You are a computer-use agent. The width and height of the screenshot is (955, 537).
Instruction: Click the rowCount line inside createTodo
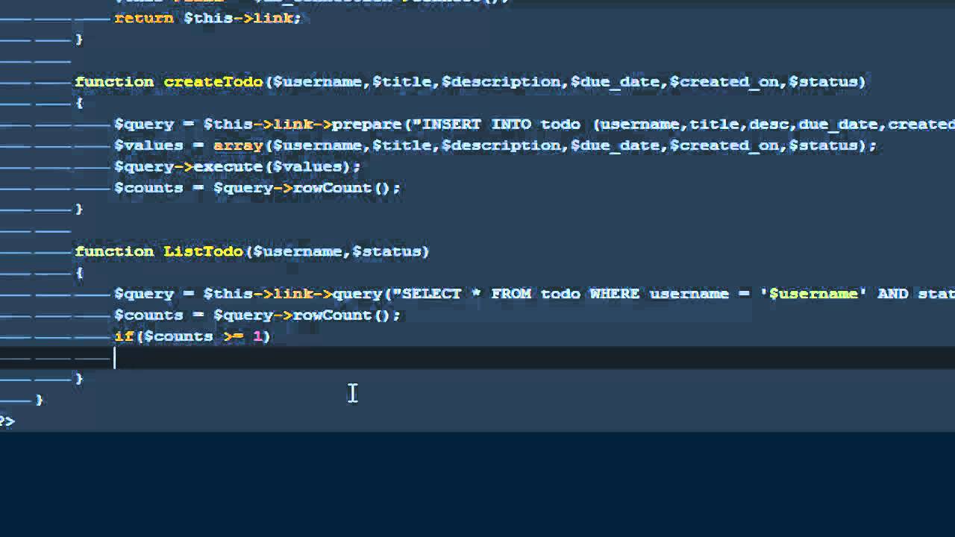click(257, 188)
